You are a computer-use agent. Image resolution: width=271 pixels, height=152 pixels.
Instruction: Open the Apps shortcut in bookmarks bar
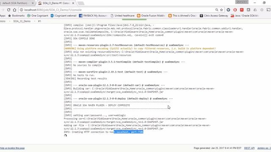3,16
